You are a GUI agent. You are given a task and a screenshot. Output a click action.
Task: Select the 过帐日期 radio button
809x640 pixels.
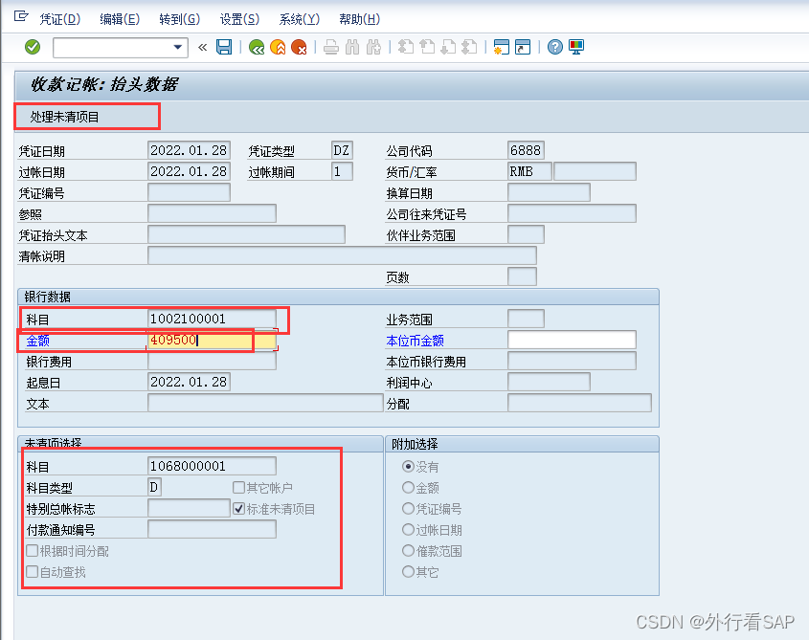[x=408, y=530]
